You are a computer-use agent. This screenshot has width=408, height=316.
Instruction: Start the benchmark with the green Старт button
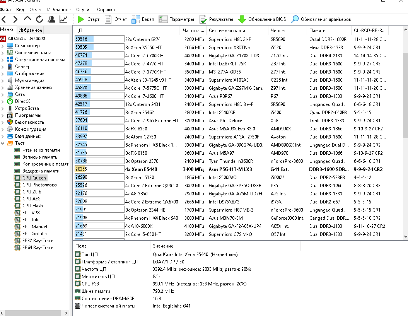[x=89, y=19]
